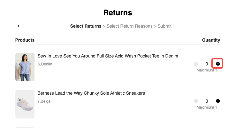The width and height of the screenshot is (235, 128).
Task: Click the Berness Chunky Sole Sneakers title
Action: tap(91, 93)
